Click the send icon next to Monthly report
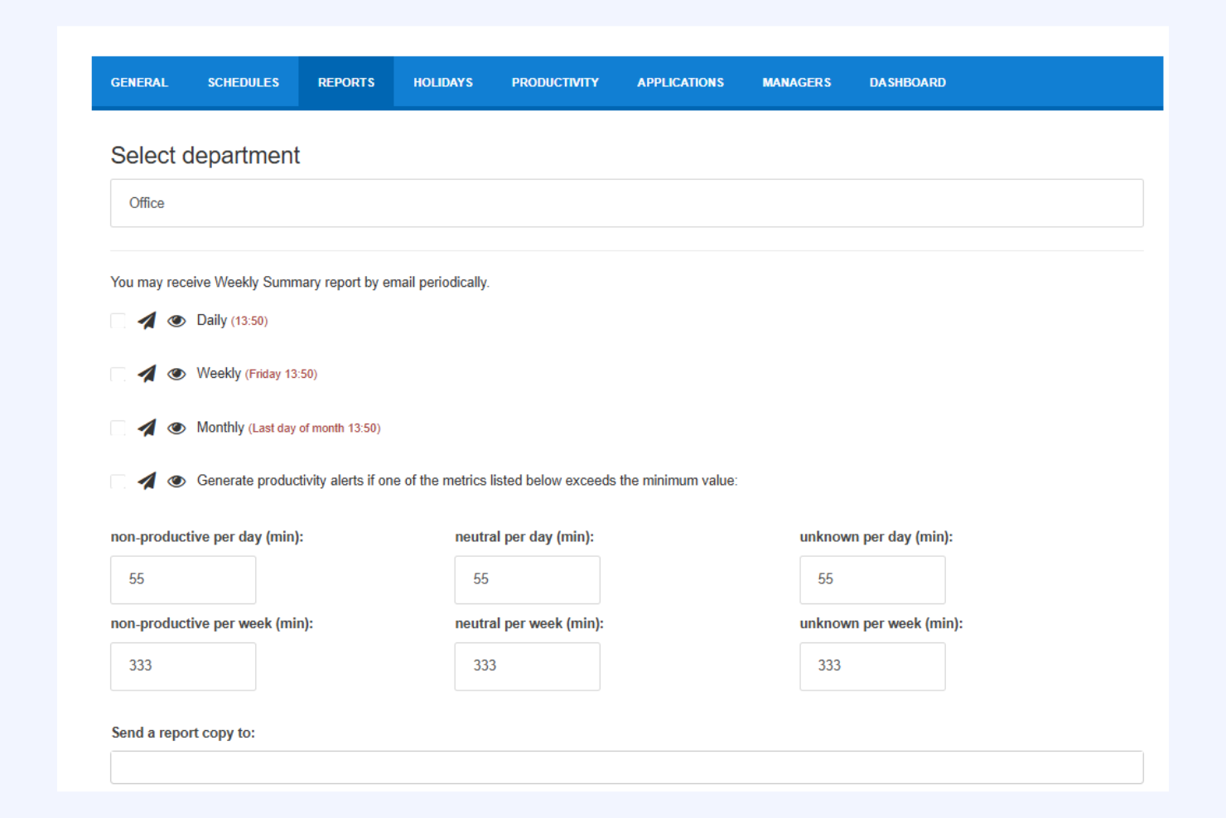 [x=147, y=428]
